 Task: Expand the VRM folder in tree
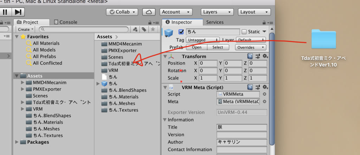pyautogui.click(x=22, y=109)
